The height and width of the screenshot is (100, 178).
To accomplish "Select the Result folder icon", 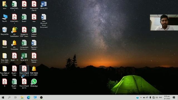I will (x=5, y=44).
